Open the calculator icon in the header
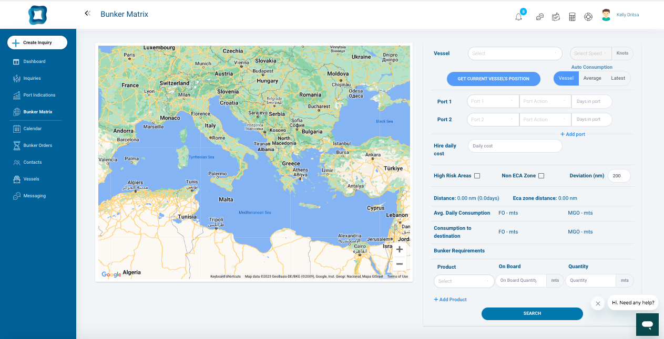The height and width of the screenshot is (339, 664). (572, 17)
